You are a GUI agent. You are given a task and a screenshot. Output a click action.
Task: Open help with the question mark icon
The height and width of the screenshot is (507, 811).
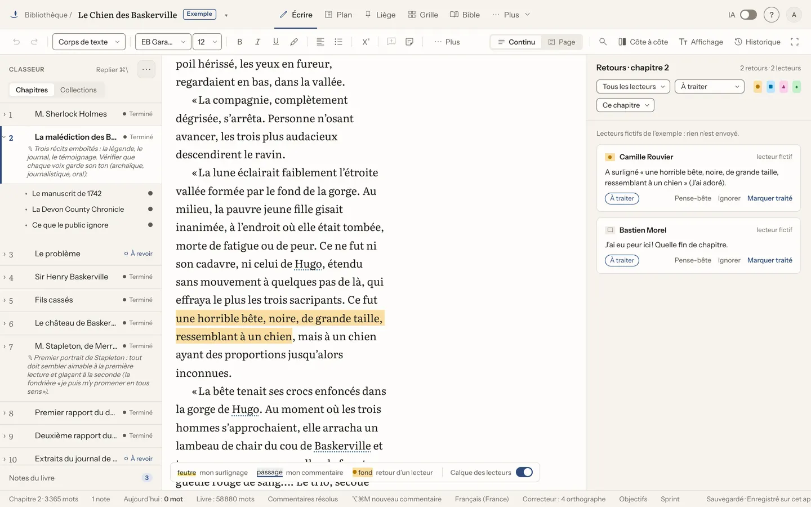pos(772,15)
